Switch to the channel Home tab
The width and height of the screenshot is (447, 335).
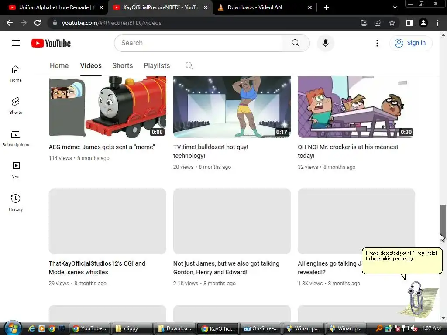point(59,65)
